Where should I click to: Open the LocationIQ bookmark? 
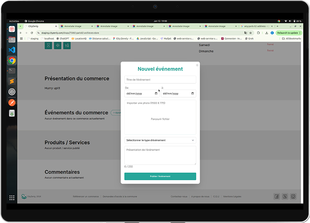tap(79, 38)
